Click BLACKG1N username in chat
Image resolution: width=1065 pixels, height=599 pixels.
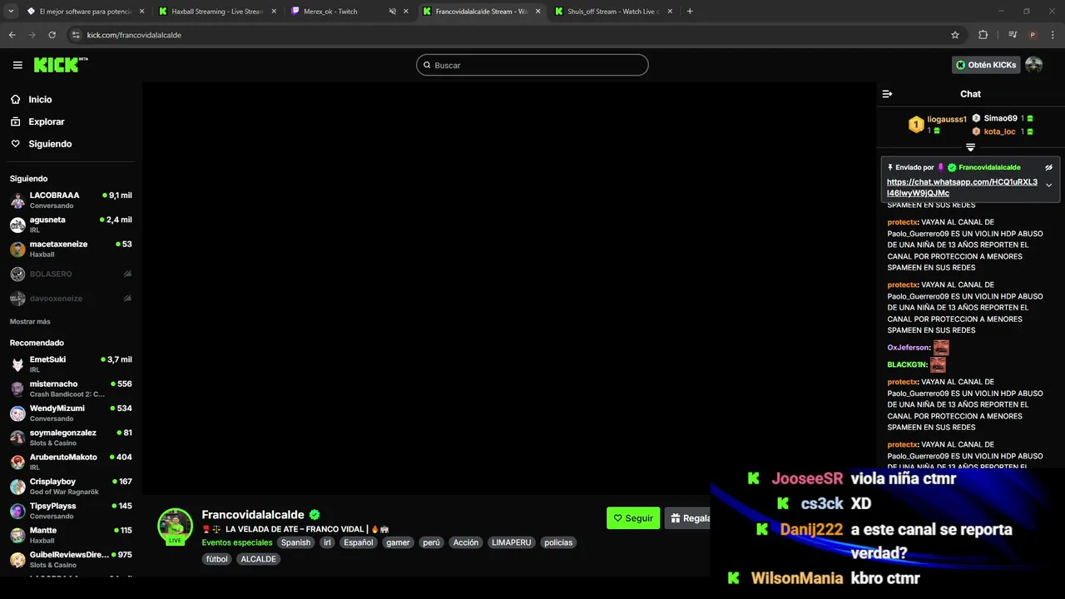[x=907, y=364]
